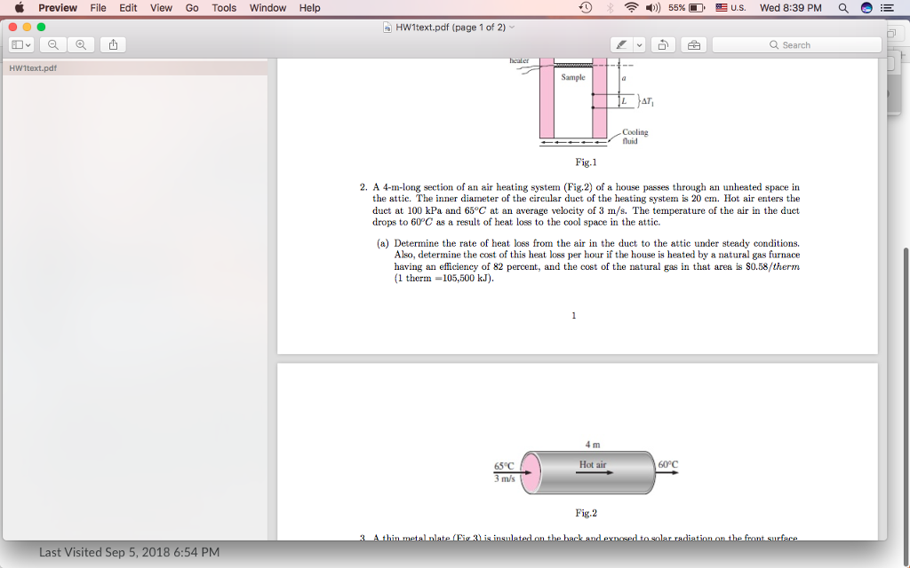The height and width of the screenshot is (568, 910).
Task: Open the sidebar view chevron dropdown
Action: (x=26, y=44)
